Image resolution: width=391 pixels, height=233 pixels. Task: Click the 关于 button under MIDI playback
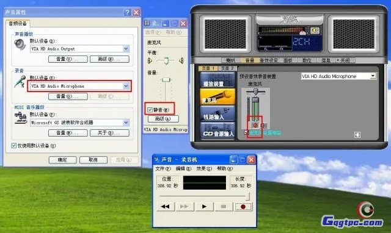(109, 133)
